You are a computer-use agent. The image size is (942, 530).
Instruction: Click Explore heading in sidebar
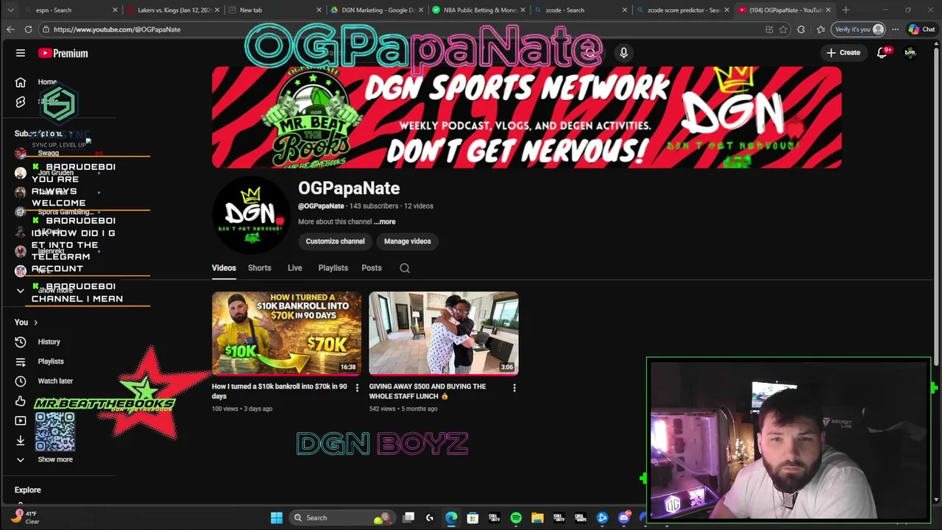click(x=28, y=490)
